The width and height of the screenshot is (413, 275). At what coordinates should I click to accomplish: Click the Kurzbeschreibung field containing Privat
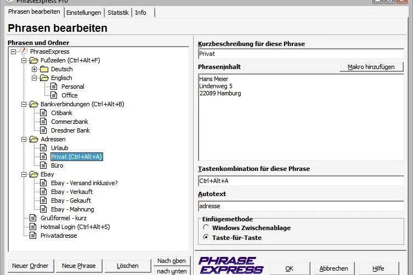point(301,54)
